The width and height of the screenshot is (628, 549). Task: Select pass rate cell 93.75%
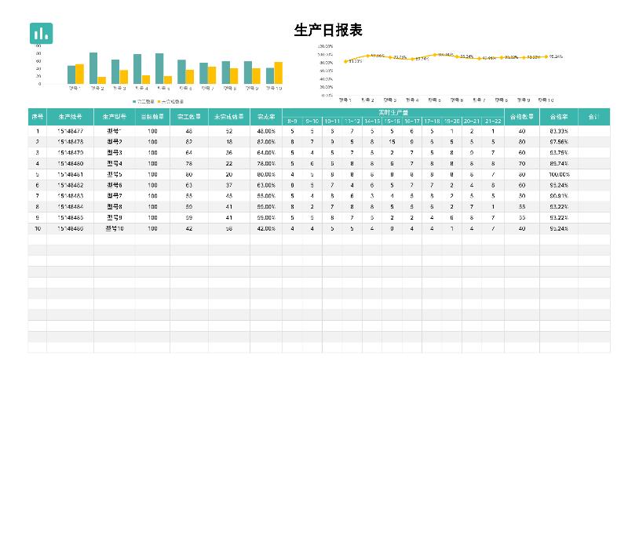pos(559,153)
